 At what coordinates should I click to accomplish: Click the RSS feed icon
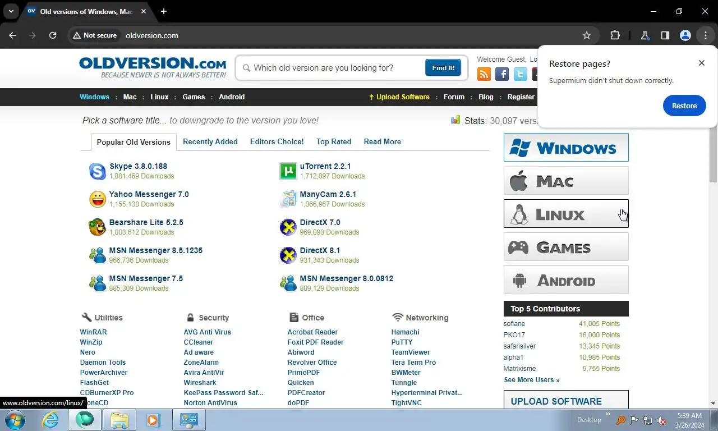coord(484,74)
